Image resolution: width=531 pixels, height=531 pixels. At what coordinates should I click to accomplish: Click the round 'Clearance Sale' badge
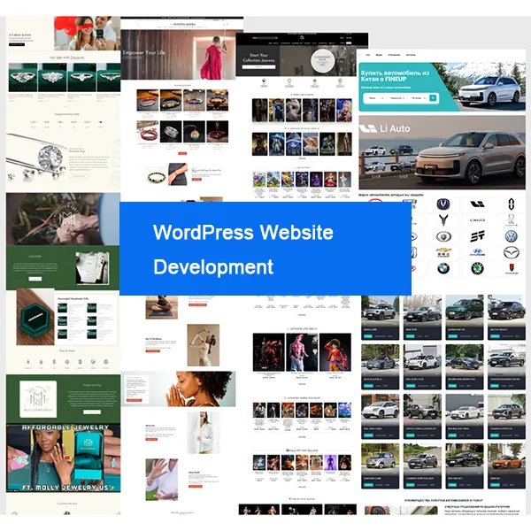coord(322,61)
